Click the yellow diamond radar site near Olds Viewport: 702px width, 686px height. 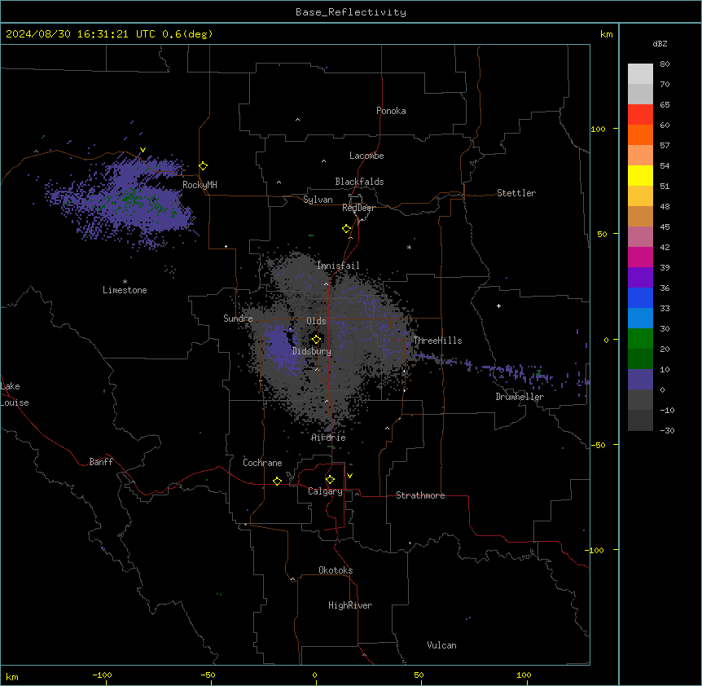pos(316,340)
